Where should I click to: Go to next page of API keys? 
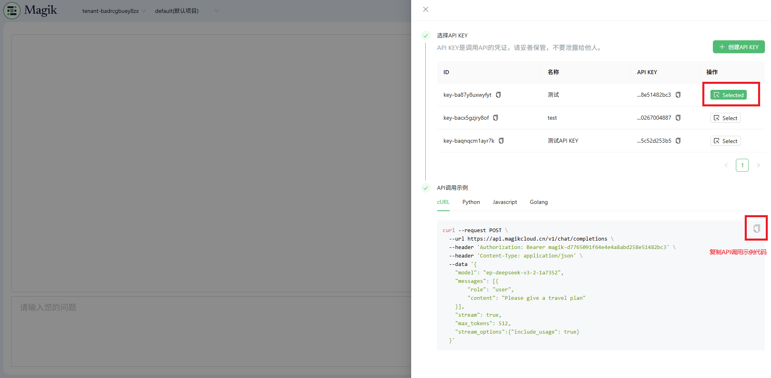click(758, 165)
